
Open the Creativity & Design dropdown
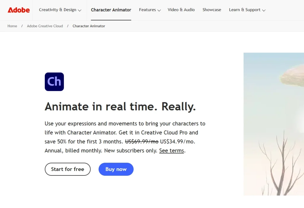[58, 10]
